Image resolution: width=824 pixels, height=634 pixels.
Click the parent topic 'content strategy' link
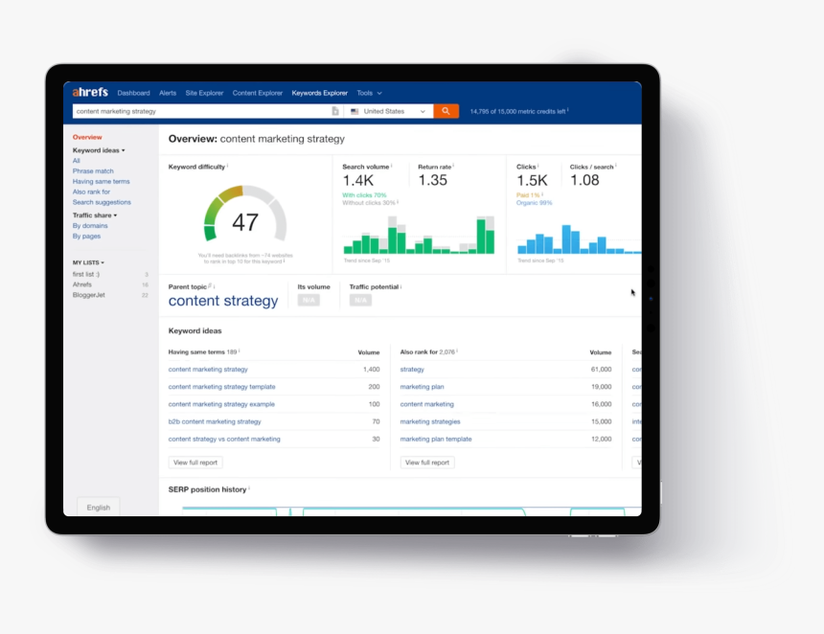223,301
